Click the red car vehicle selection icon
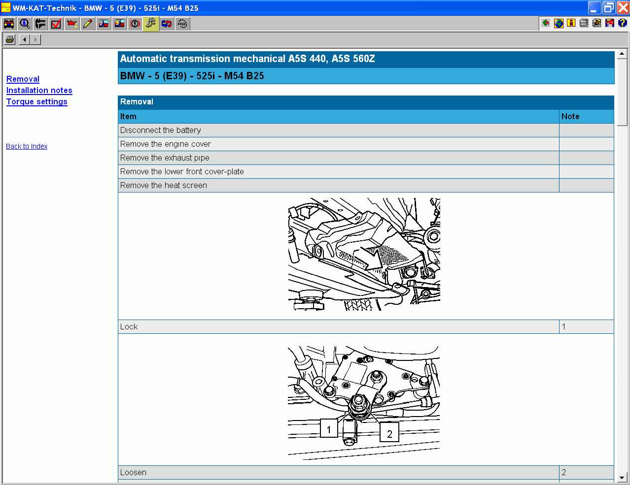 (x=9, y=24)
